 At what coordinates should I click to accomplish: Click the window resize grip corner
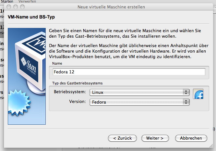pos(211,146)
